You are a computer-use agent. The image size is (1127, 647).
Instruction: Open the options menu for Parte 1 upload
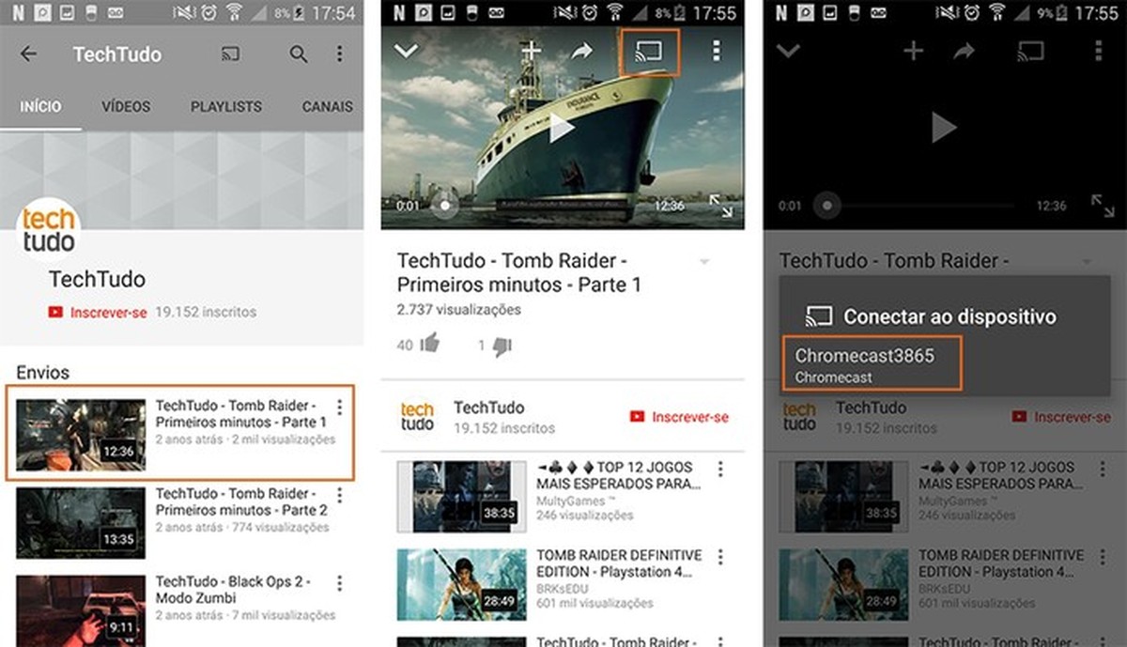coord(340,407)
